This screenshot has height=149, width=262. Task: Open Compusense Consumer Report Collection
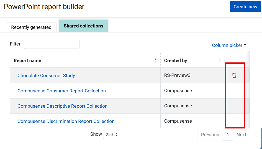pos(61,91)
